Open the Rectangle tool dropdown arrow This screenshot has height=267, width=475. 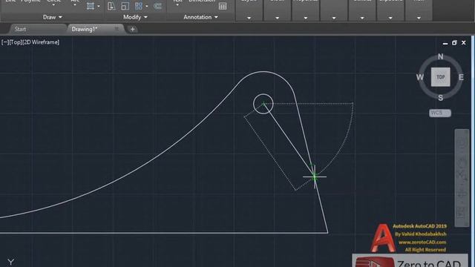click(99, 7)
